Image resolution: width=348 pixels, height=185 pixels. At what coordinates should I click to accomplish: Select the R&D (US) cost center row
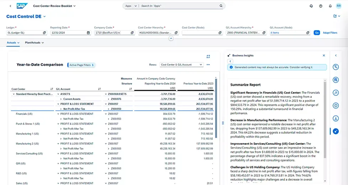pos(21,174)
